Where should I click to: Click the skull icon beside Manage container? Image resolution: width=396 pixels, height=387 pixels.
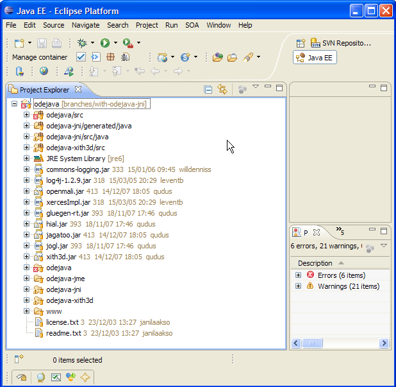[125, 57]
